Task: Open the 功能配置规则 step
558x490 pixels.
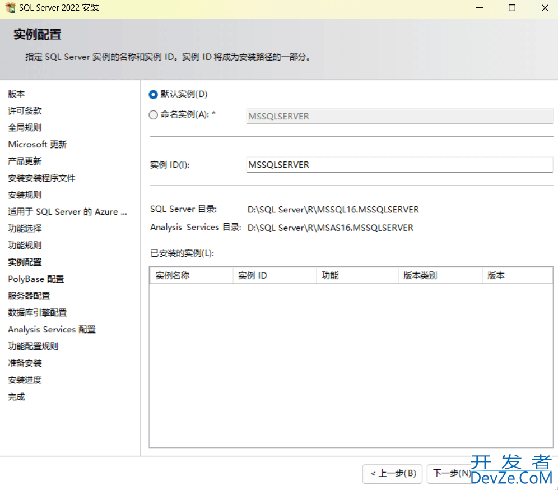Action: coord(33,346)
